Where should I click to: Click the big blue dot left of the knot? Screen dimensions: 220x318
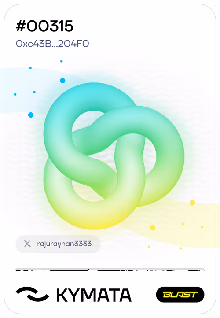31,115
